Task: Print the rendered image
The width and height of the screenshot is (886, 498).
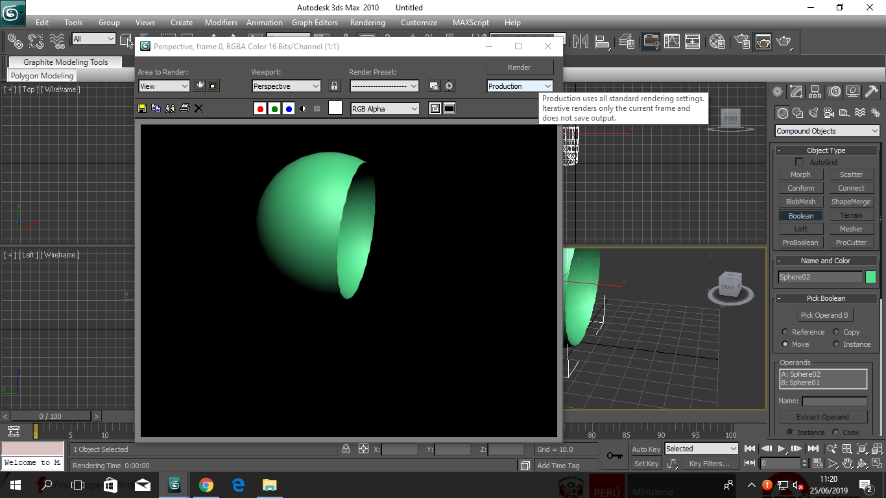Action: click(185, 108)
